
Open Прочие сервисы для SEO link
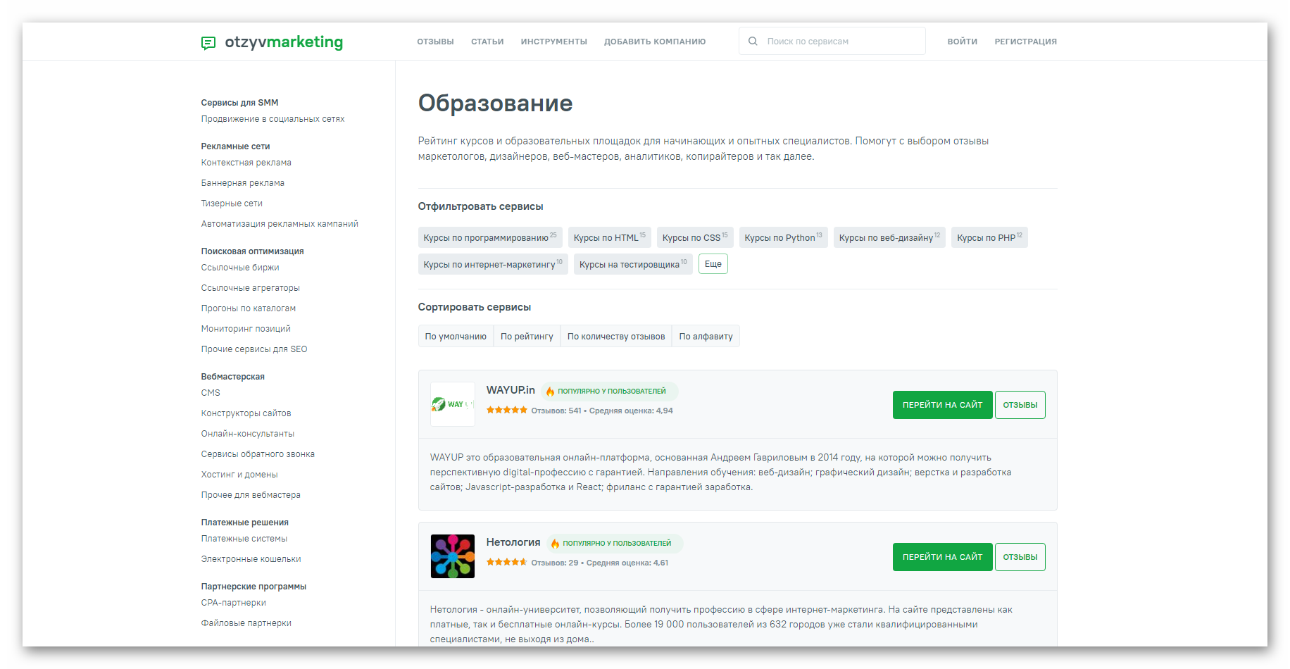click(x=254, y=349)
